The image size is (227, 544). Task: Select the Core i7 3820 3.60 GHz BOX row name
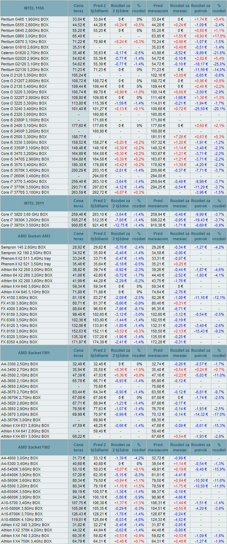(x=25, y=214)
